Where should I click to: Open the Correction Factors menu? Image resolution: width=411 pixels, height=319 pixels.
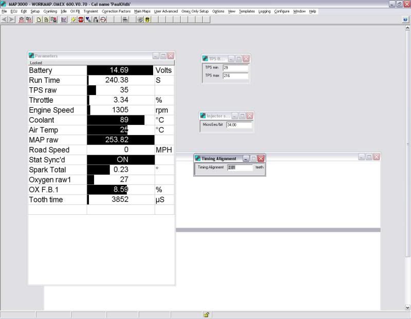(x=116, y=11)
